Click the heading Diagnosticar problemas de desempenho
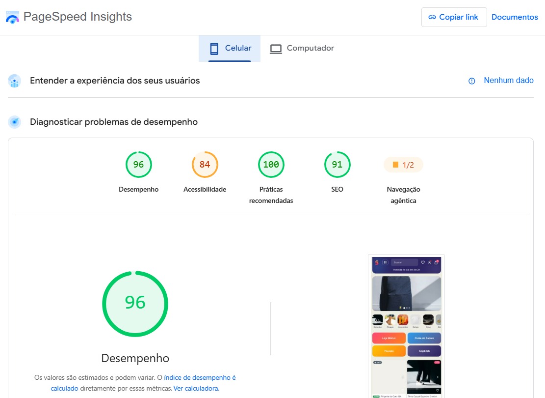 [x=114, y=122]
